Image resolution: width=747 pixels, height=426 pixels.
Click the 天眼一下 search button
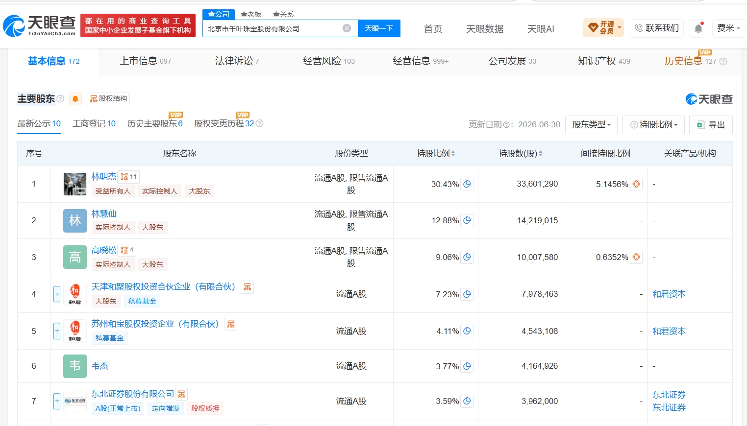379,28
